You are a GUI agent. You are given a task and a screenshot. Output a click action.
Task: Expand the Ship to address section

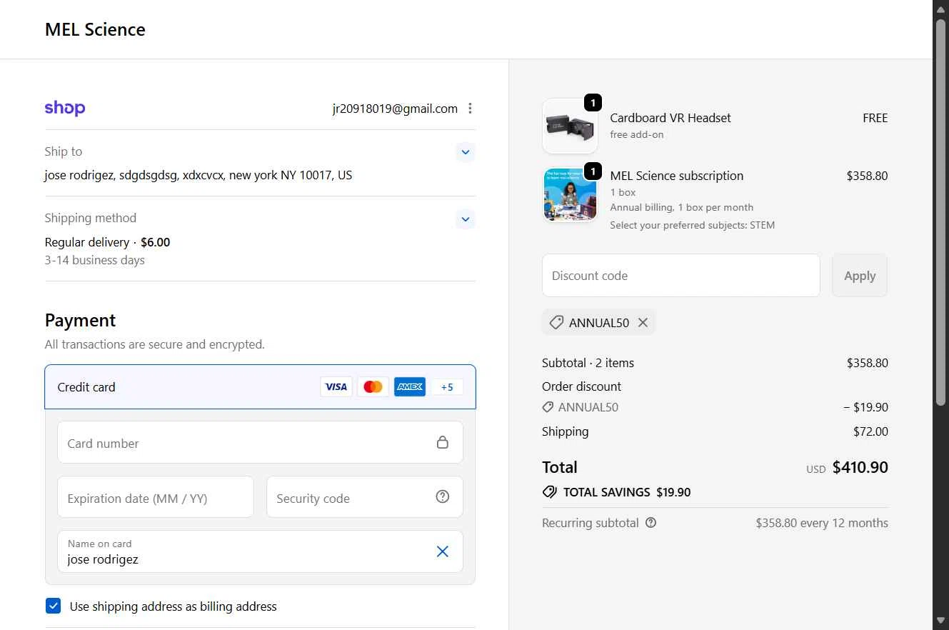pyautogui.click(x=466, y=152)
